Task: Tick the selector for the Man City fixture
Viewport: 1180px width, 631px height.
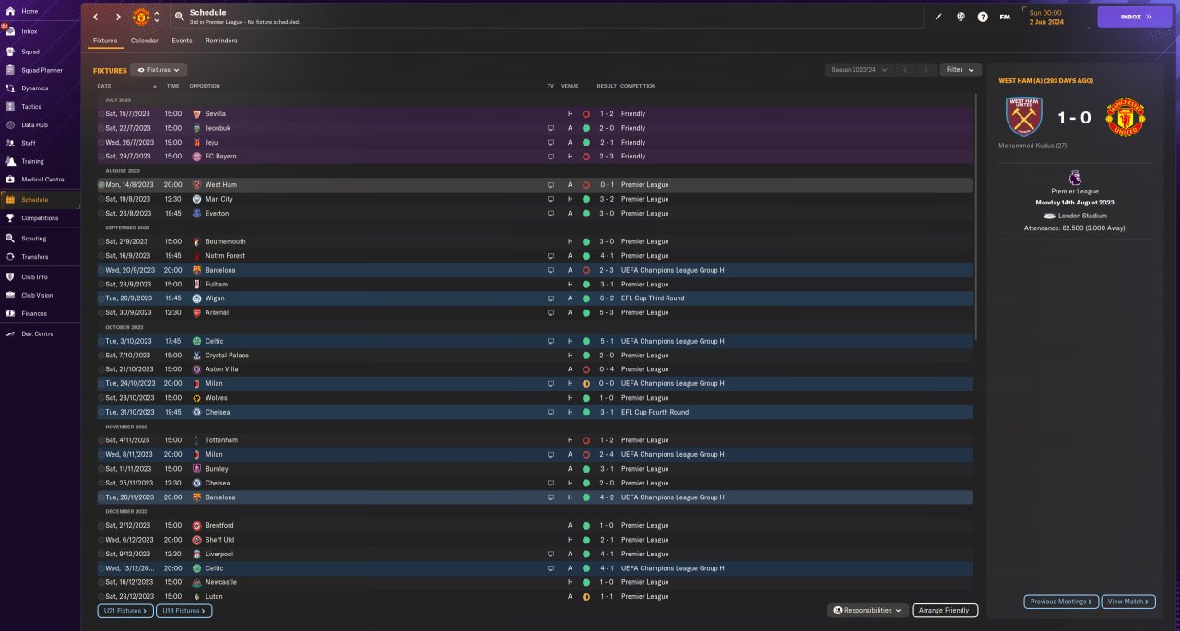Action: 101,199
